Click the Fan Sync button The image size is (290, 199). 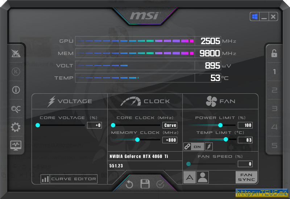click(246, 177)
